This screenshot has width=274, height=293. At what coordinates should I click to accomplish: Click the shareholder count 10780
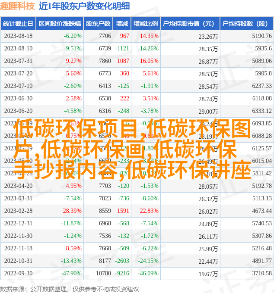pyautogui.click(x=103, y=274)
